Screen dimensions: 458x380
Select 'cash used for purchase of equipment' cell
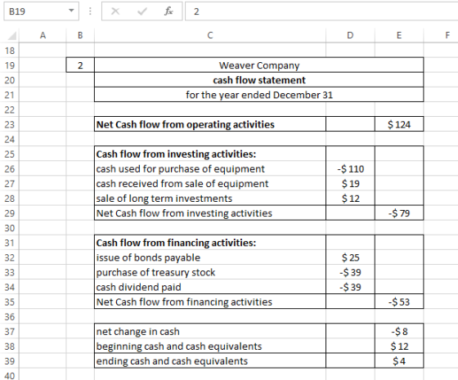tap(210, 168)
